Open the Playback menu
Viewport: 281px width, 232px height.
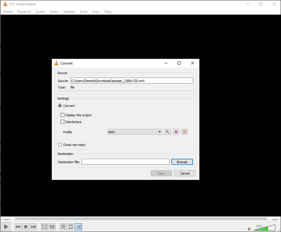(x=24, y=12)
